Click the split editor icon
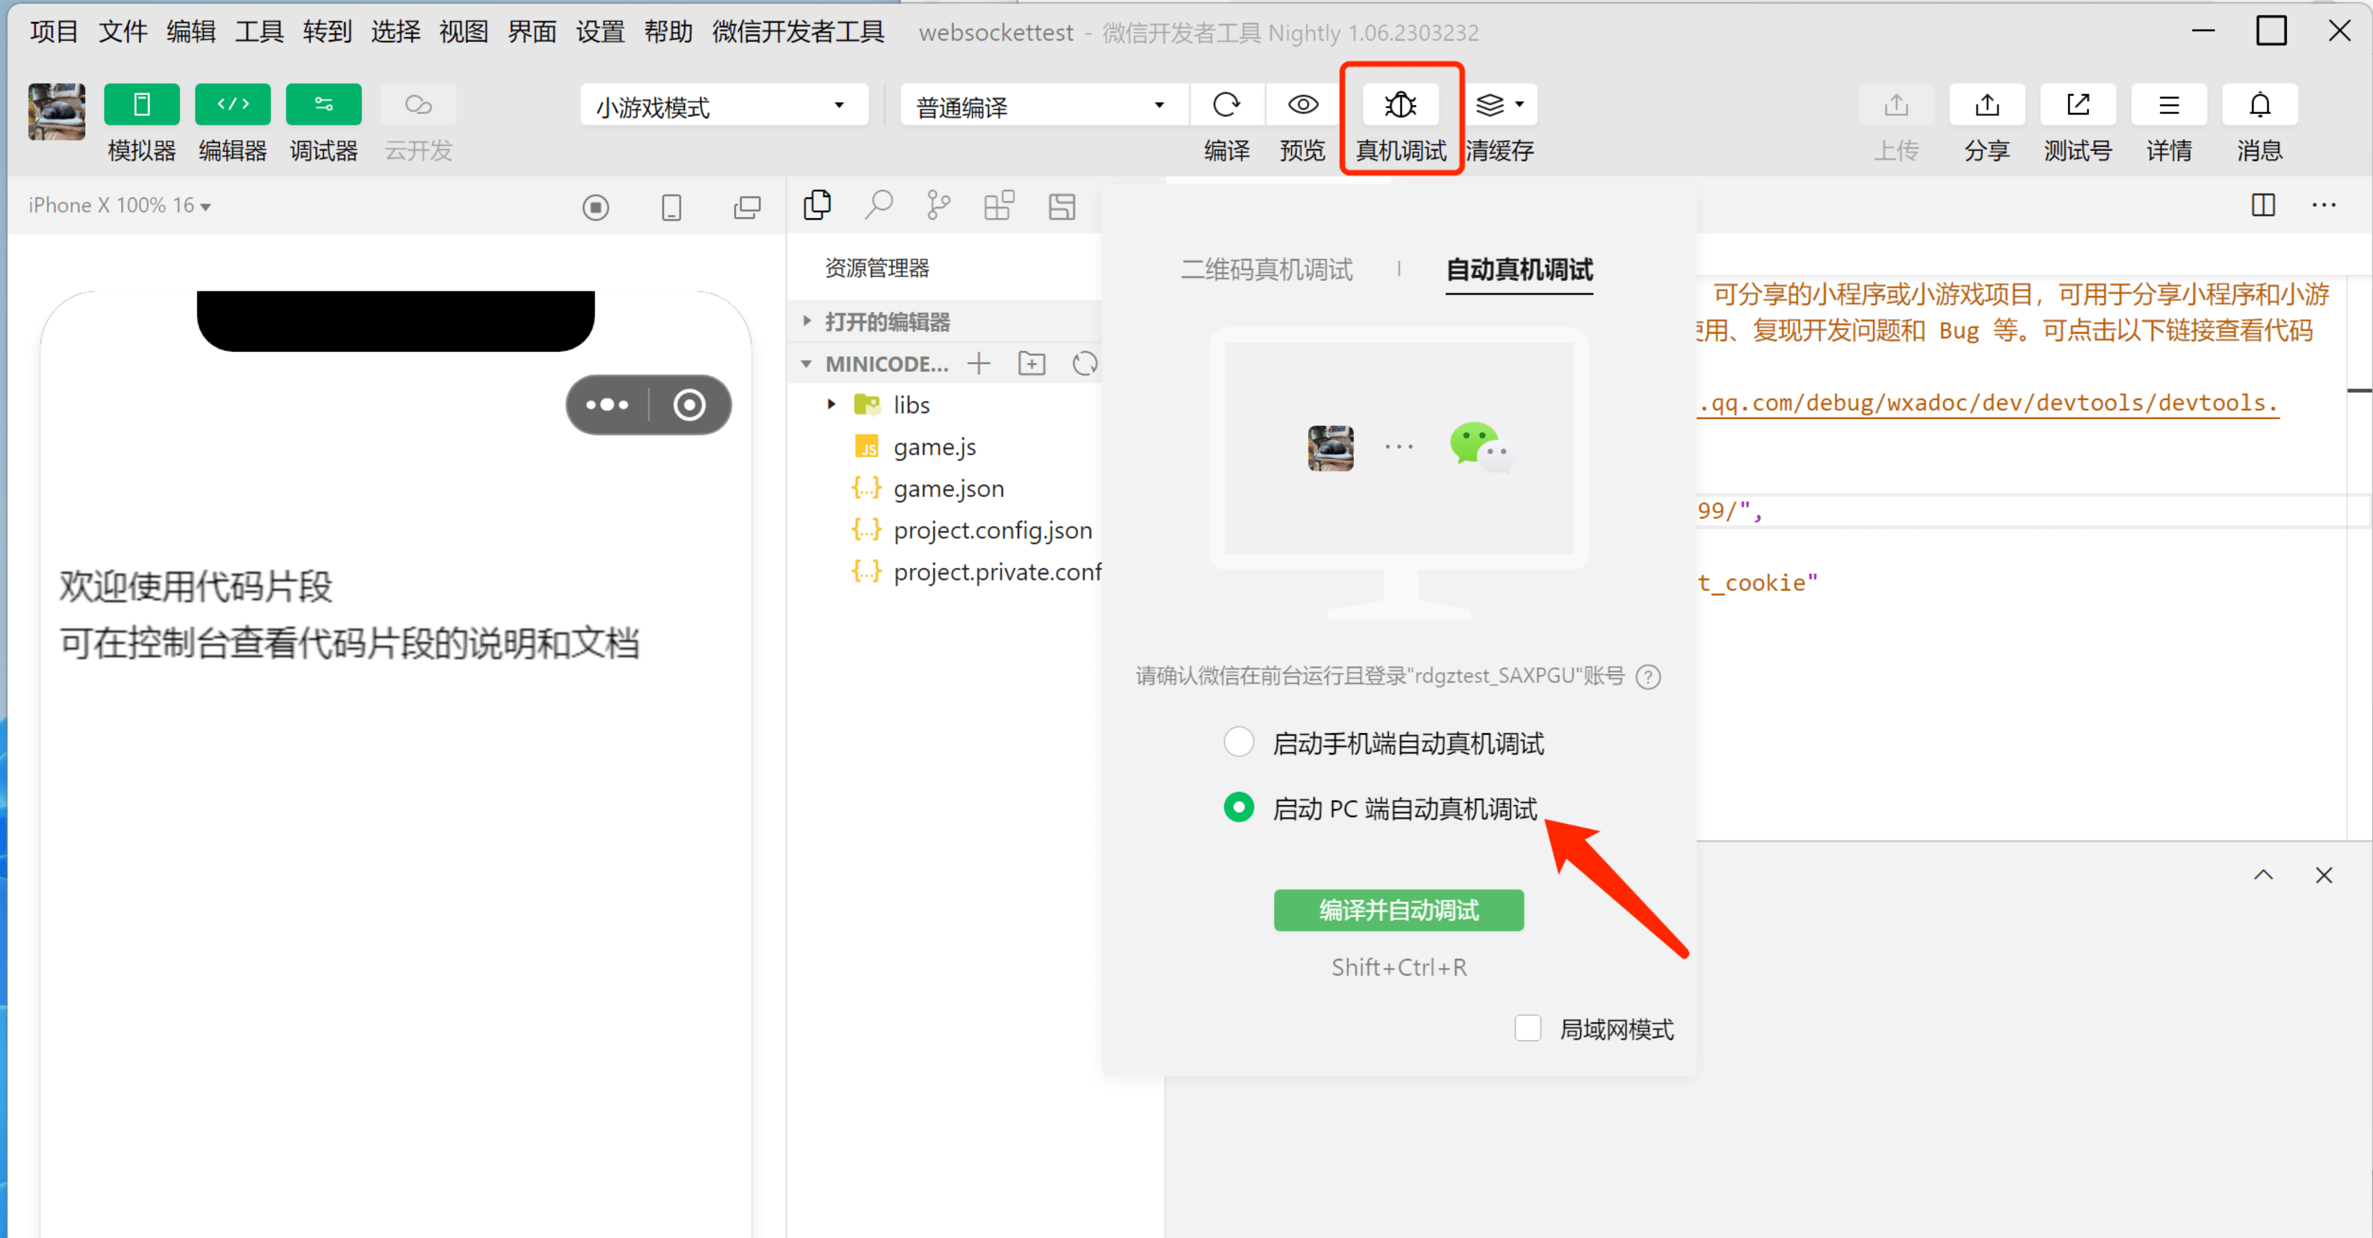The height and width of the screenshot is (1238, 2373). coord(2264,204)
